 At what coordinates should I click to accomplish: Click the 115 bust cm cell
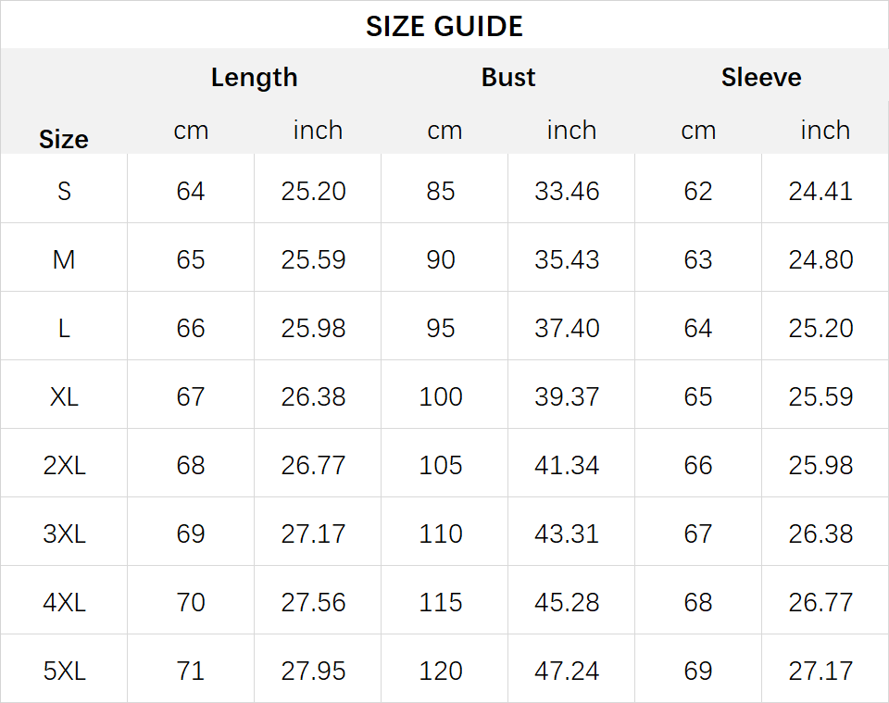tap(441, 603)
